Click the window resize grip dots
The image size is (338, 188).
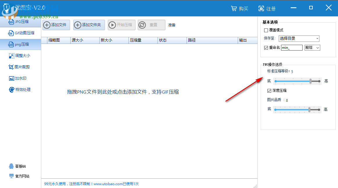pyautogui.click(x=255, y=186)
